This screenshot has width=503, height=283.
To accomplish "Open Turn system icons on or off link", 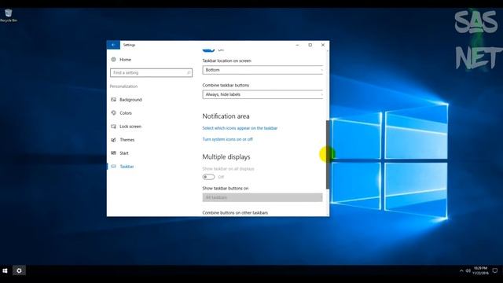I will tap(227, 139).
